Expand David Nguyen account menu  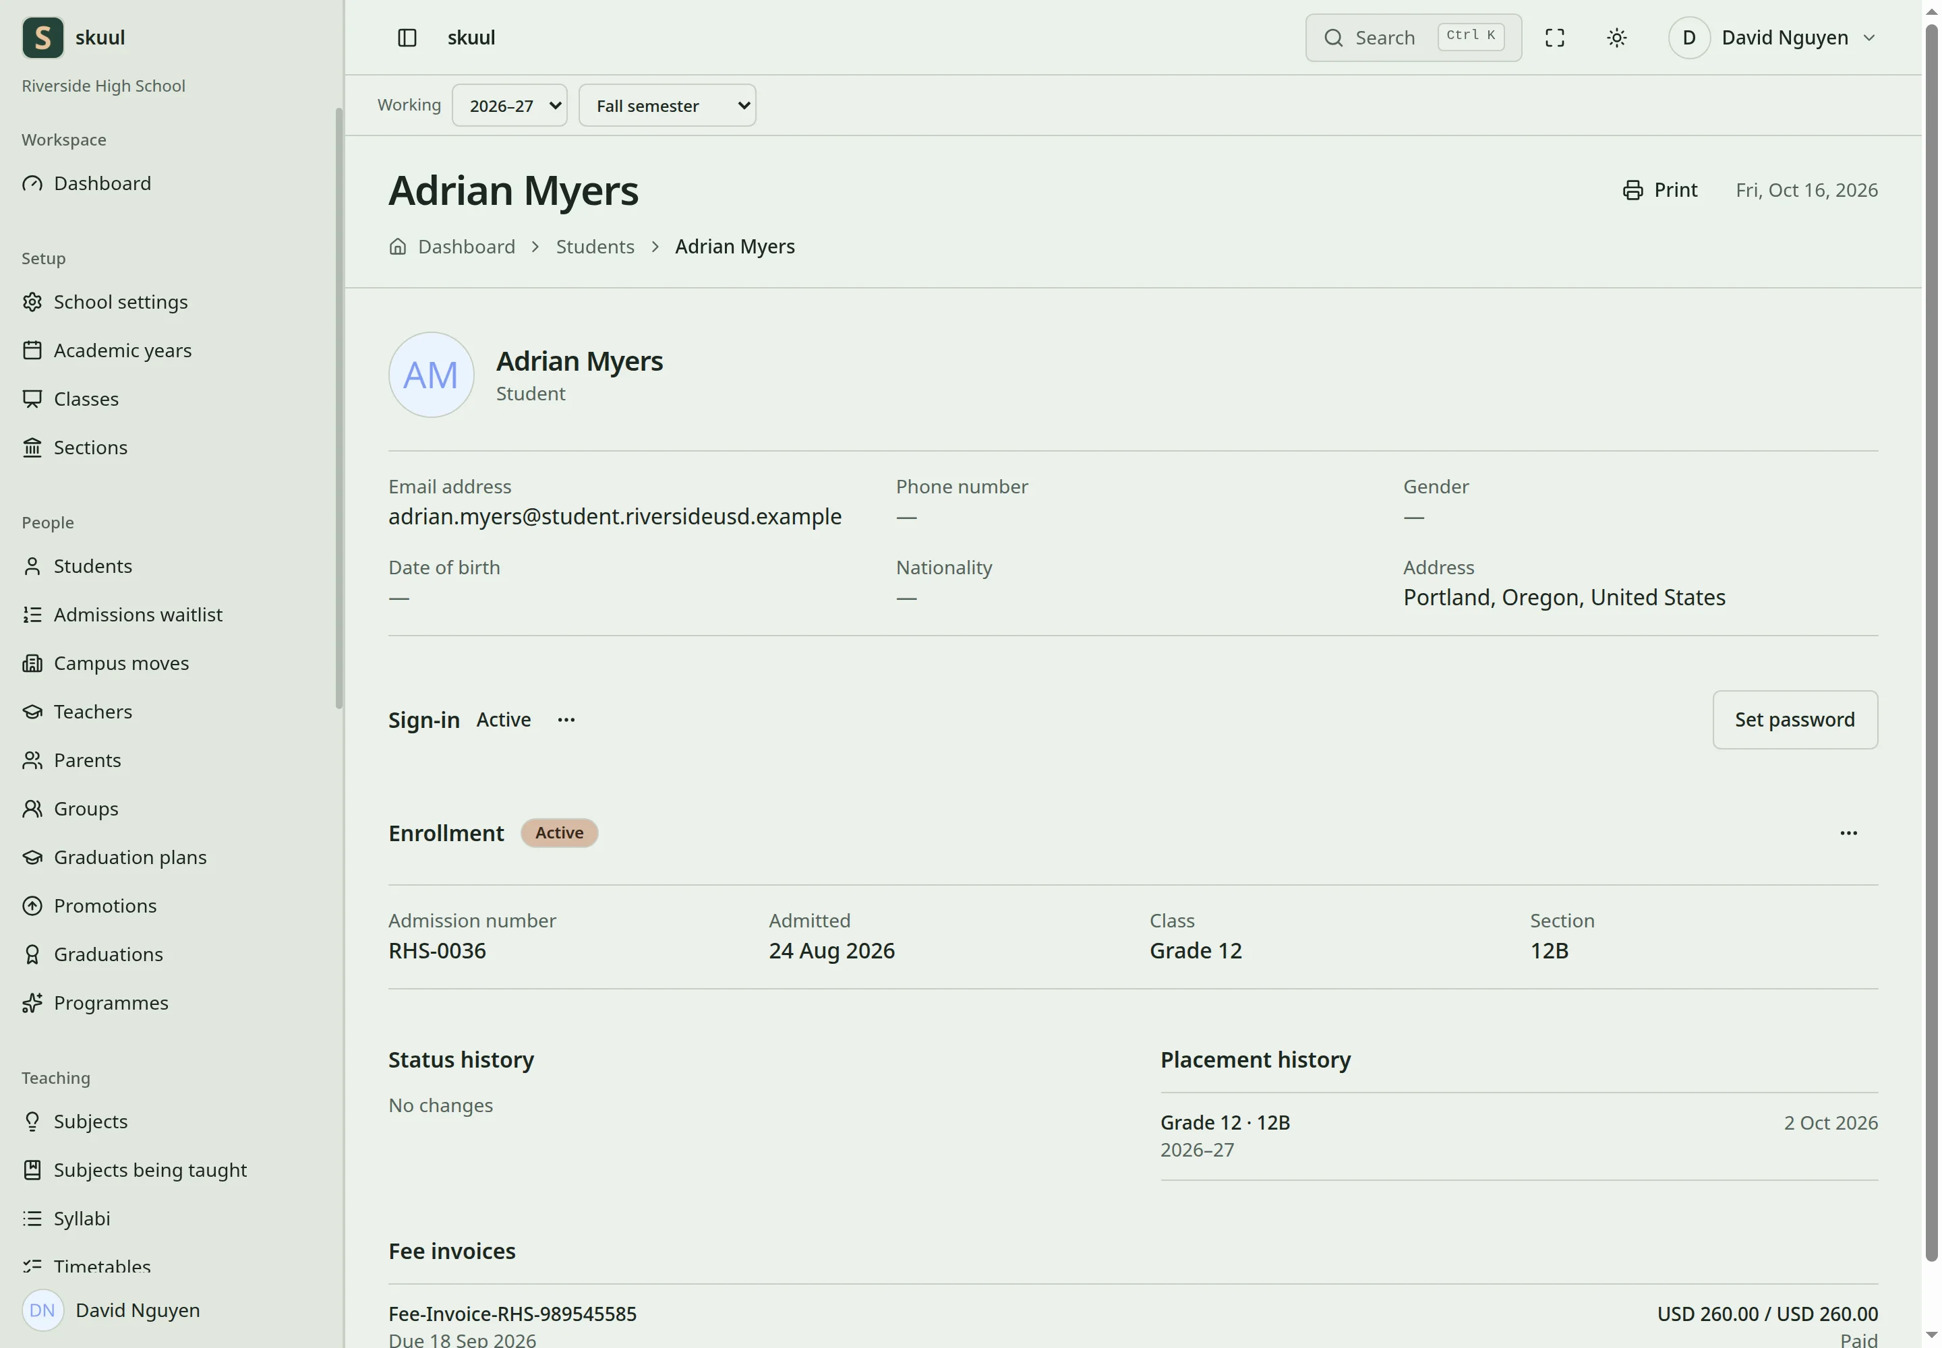1772,37
